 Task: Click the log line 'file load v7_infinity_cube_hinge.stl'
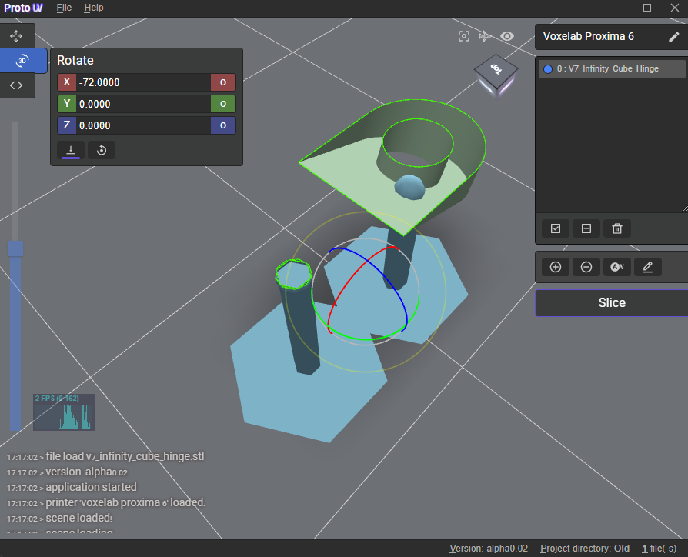coord(125,456)
